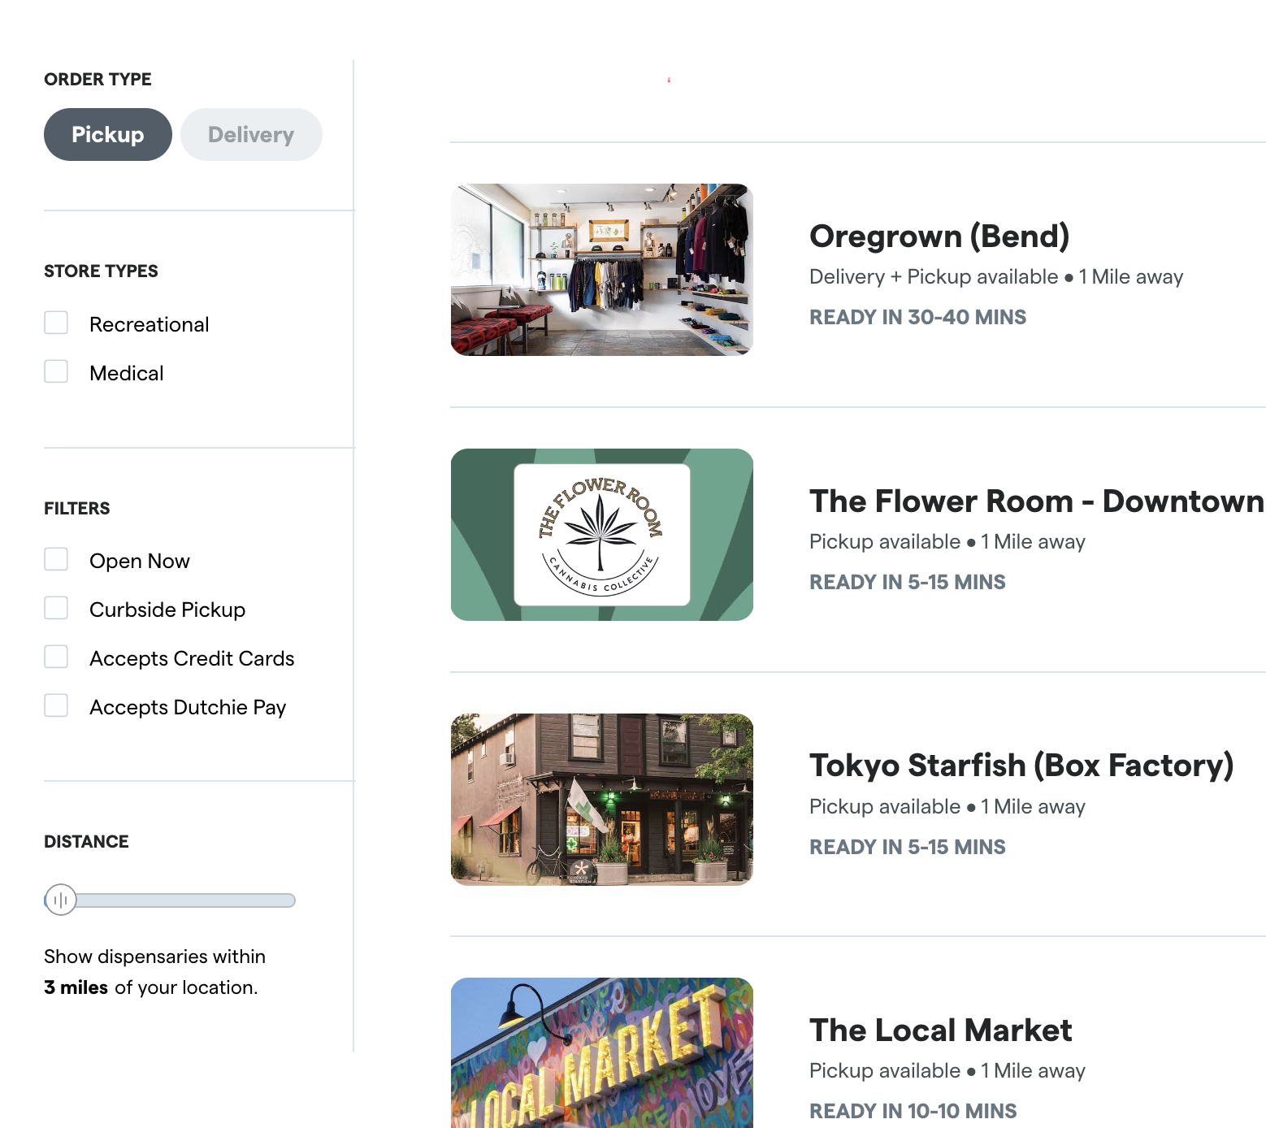Click the distance slider handle
Image resolution: width=1266 pixels, height=1128 pixels.
[x=60, y=900]
